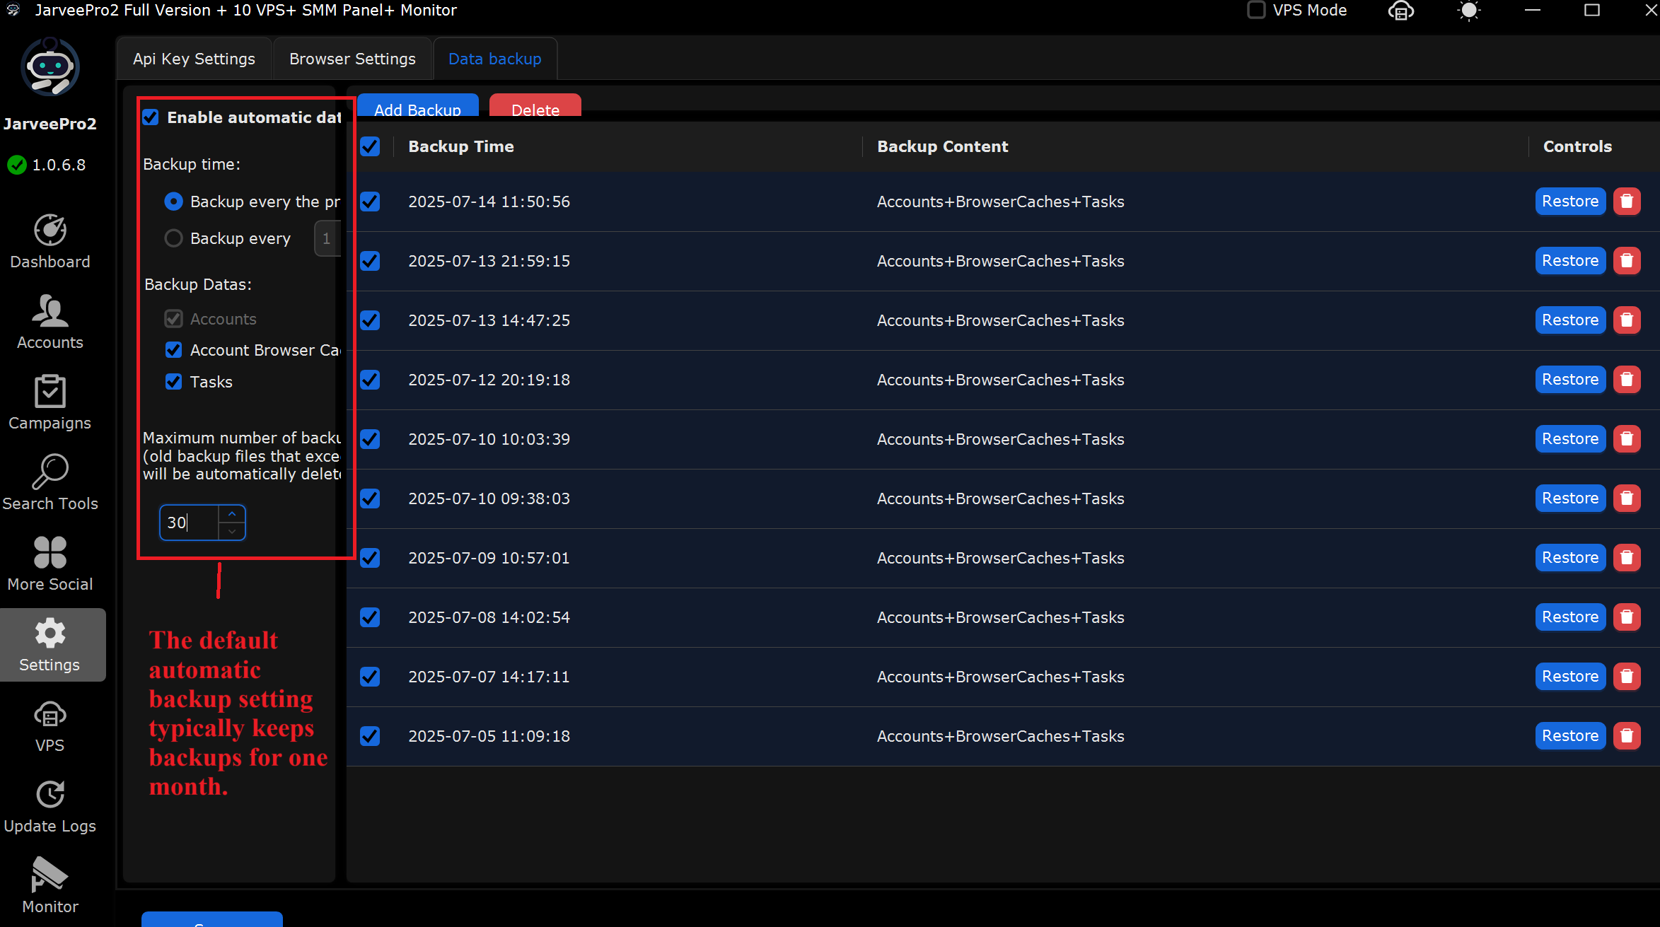Restore the 2025-07-10 10:03:39 backup
This screenshot has height=927, width=1660.
[1570, 439]
